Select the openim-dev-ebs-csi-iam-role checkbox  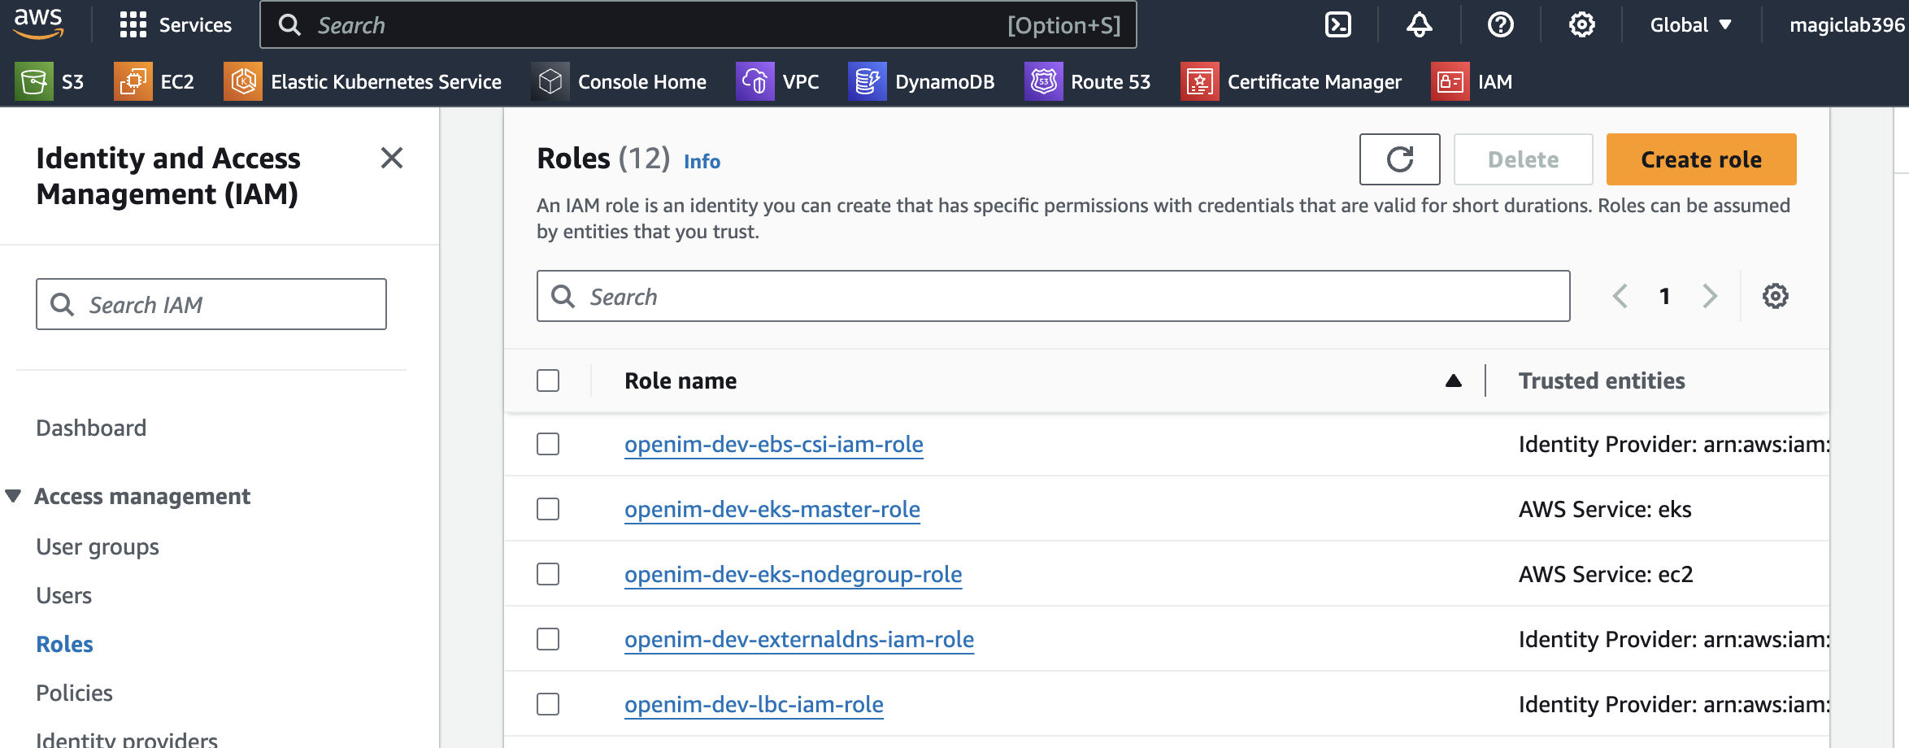(548, 444)
